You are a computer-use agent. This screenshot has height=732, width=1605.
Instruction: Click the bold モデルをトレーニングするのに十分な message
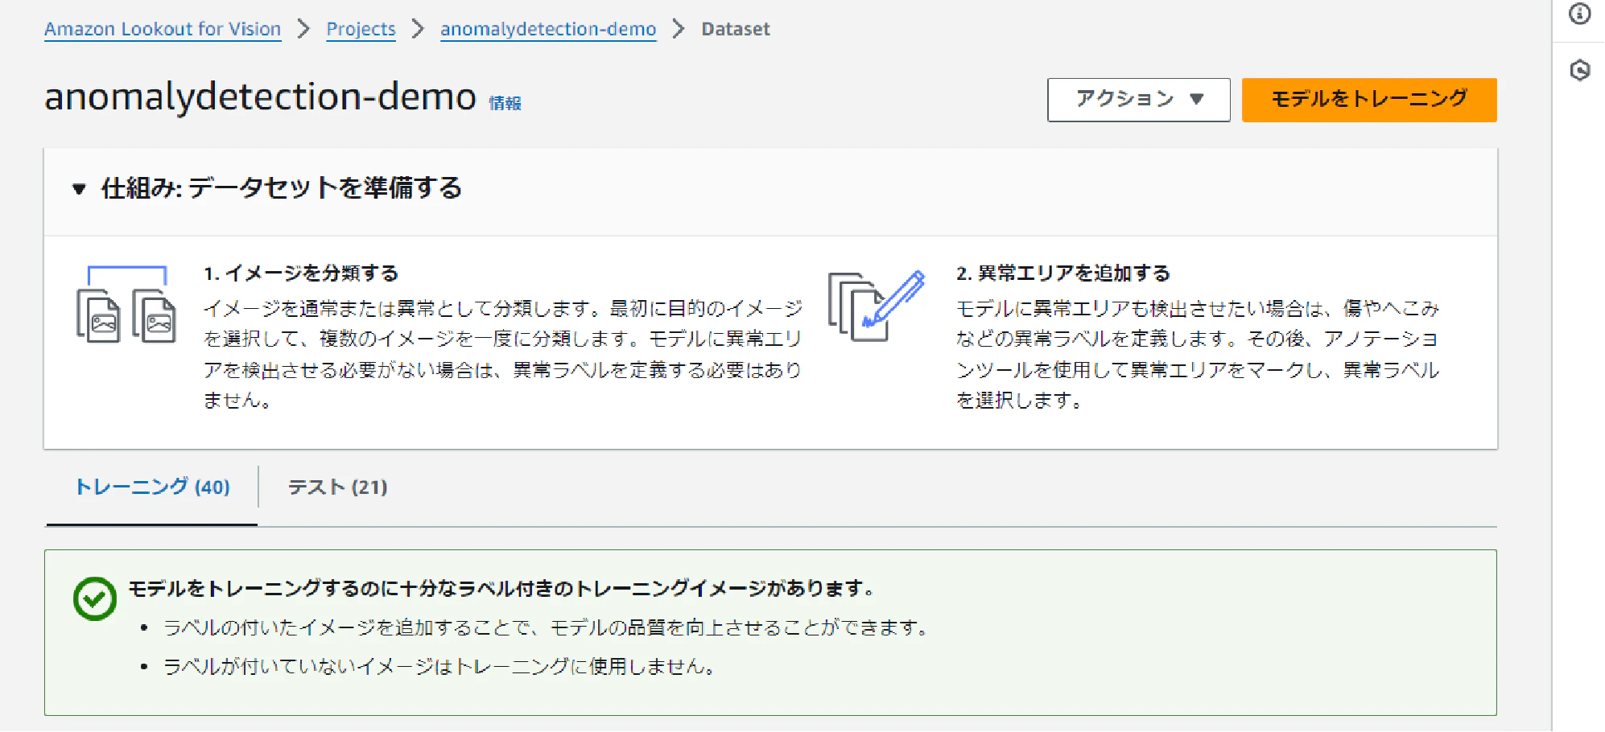coord(502,588)
